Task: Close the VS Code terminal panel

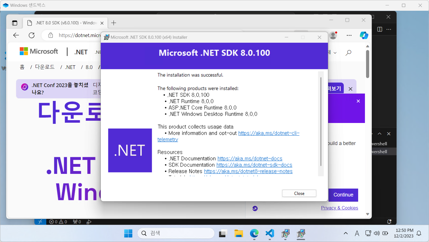Action: click(x=389, y=134)
